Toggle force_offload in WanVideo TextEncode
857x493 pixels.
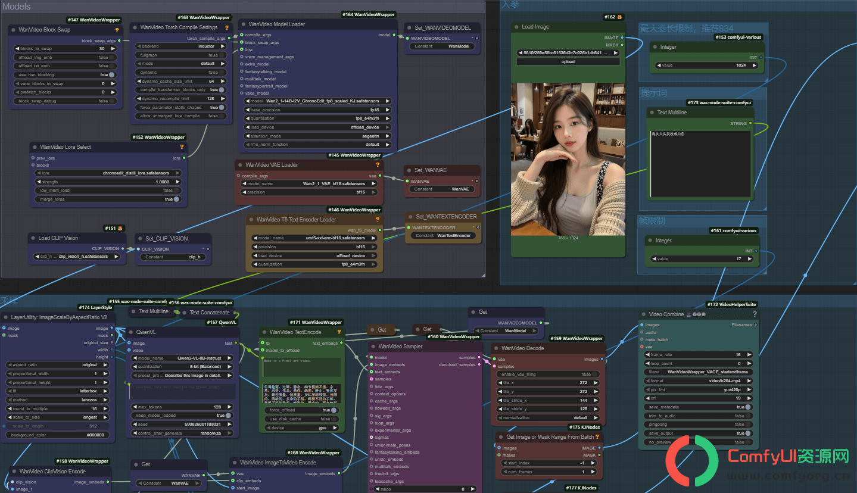pyautogui.click(x=302, y=410)
